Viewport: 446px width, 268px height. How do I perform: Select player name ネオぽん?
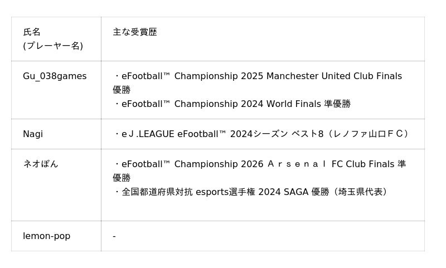point(41,164)
